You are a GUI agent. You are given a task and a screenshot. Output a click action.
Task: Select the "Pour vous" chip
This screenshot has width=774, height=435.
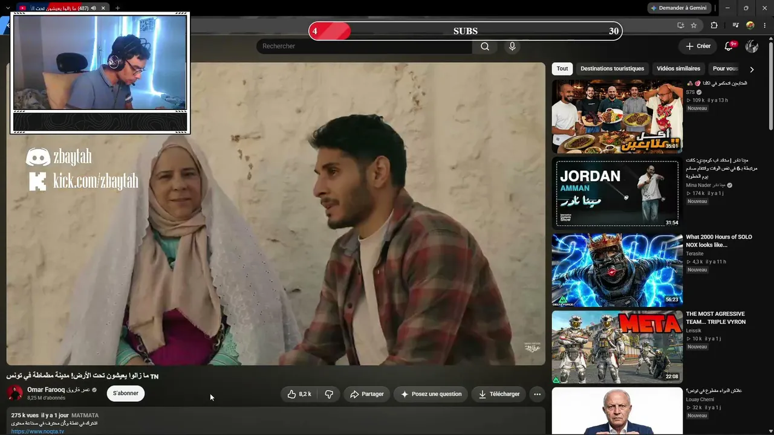tap(725, 69)
